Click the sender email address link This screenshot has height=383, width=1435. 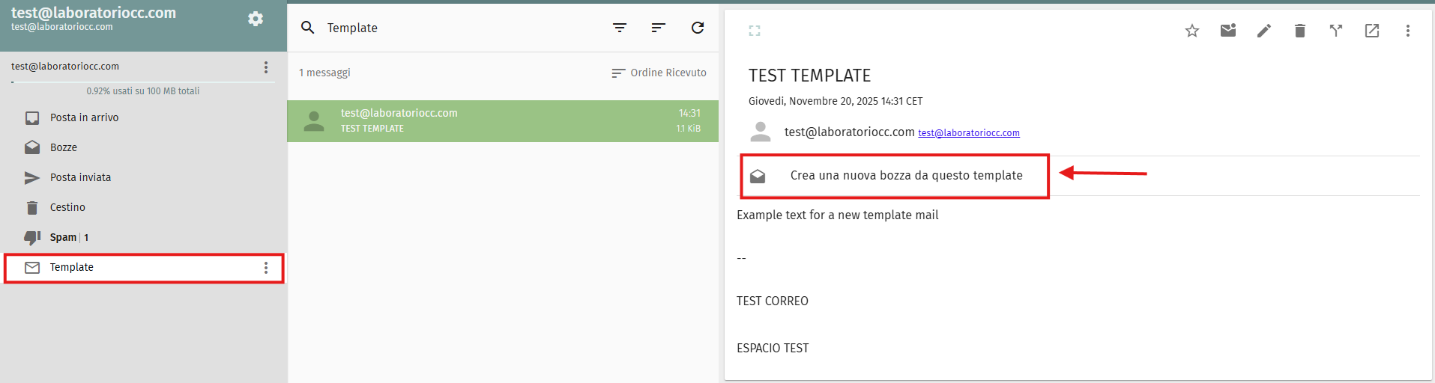968,133
